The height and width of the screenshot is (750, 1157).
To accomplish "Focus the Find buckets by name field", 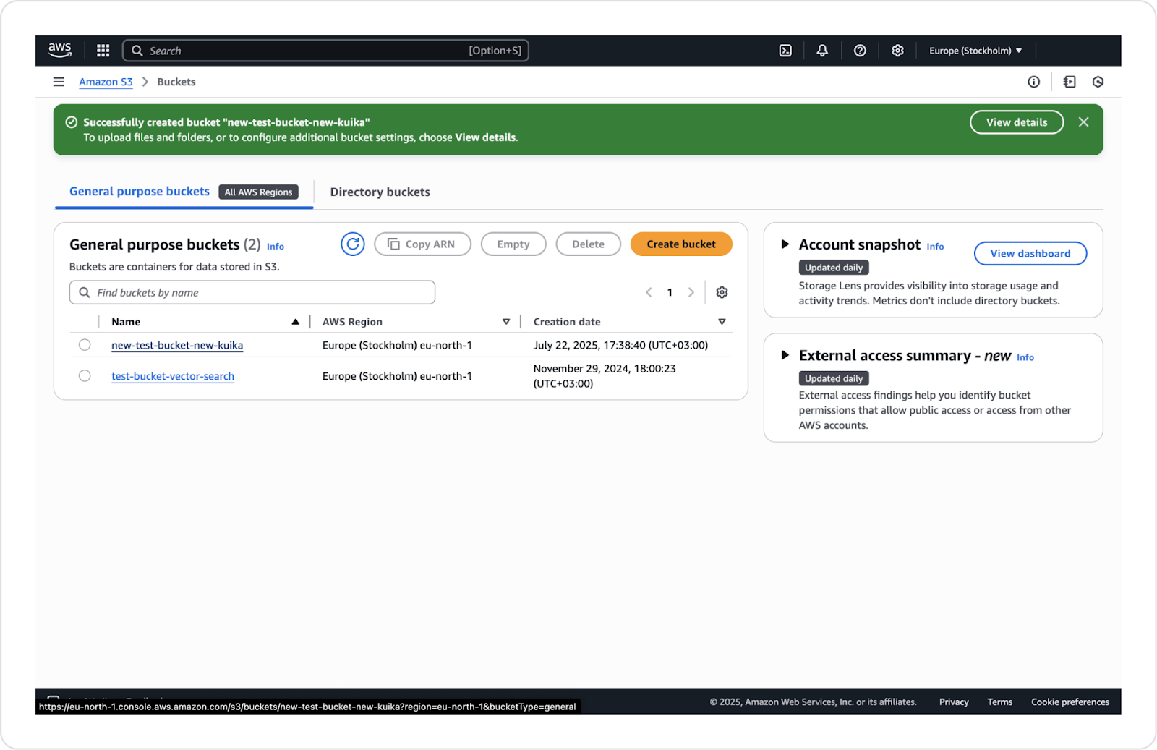I will [252, 293].
